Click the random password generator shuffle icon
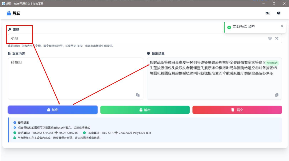 click(x=276, y=38)
